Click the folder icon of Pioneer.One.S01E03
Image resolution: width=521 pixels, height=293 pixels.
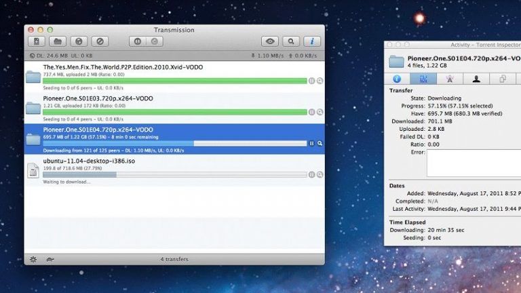(33, 108)
